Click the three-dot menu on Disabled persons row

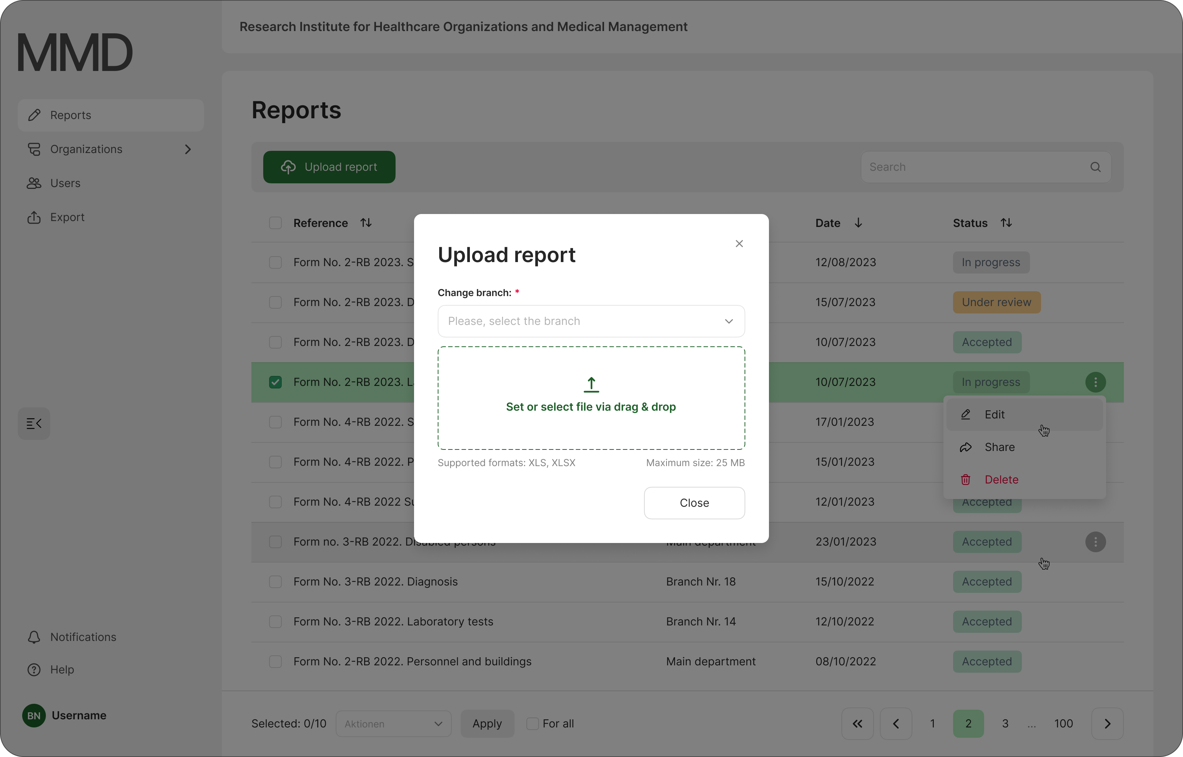point(1095,542)
